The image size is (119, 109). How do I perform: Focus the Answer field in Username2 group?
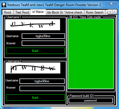42,88
